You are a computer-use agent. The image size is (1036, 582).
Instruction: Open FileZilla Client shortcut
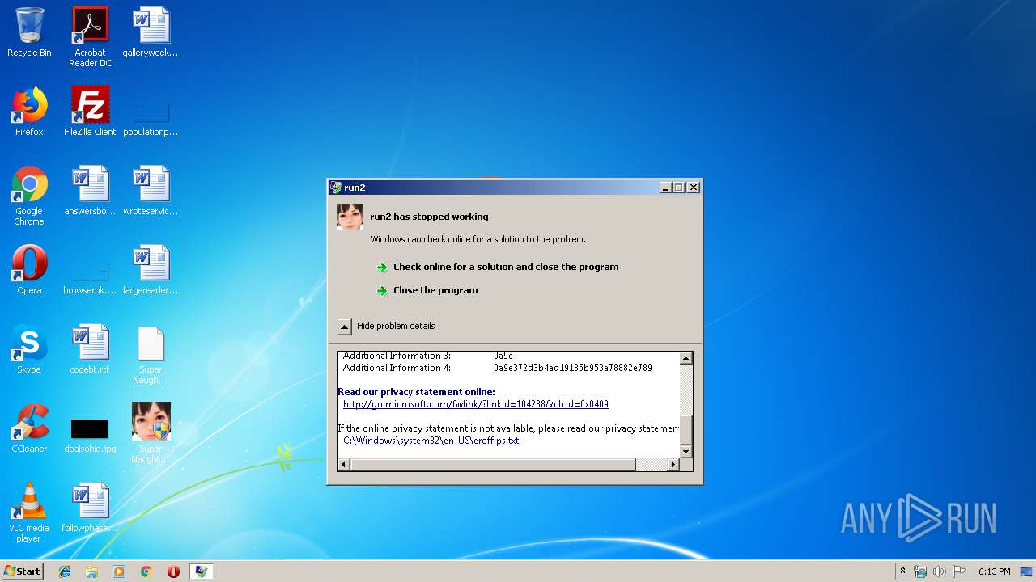(x=90, y=112)
